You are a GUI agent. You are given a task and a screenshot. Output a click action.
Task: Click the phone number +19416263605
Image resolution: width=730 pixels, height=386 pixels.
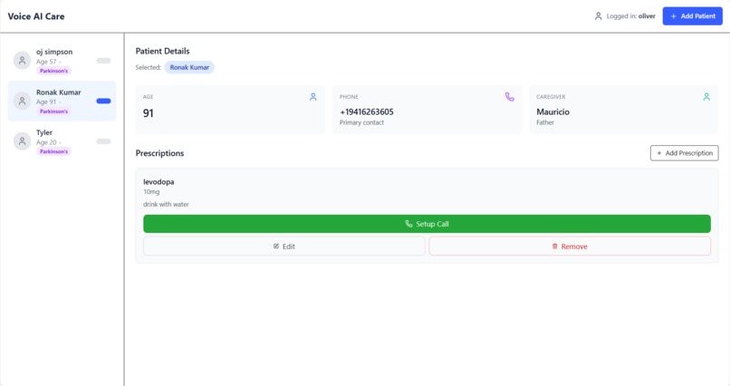click(367, 111)
